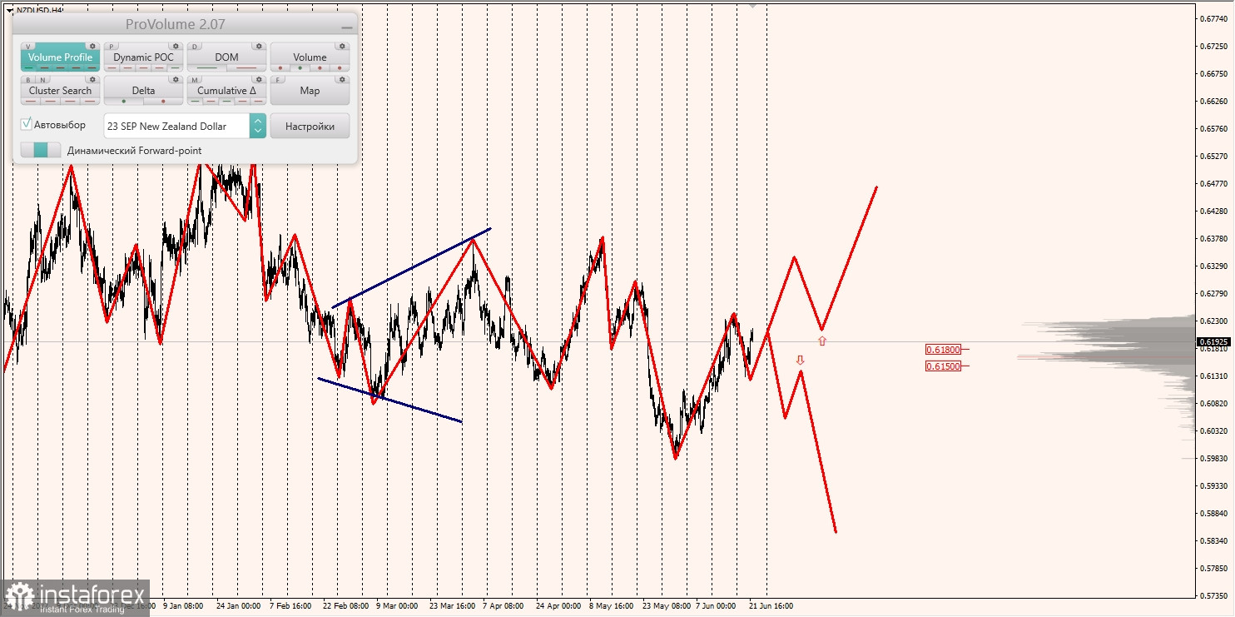Click the Динамический Forward-point label
This screenshot has width=1235, height=617.
click(134, 151)
